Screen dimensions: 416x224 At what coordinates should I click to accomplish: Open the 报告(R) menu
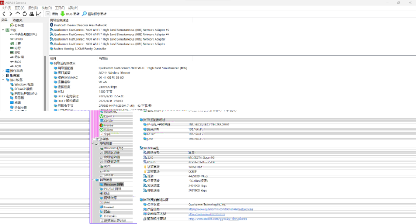(x=33, y=8)
